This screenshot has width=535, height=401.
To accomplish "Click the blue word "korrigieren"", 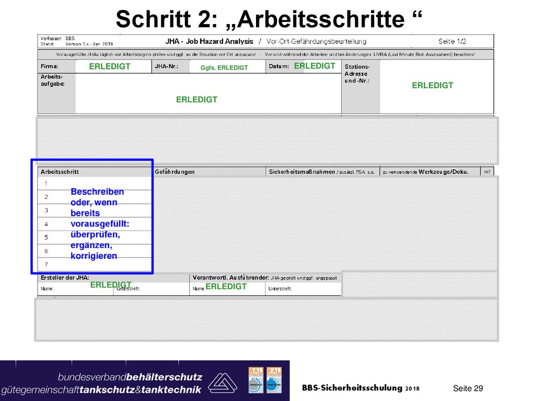I will (x=94, y=256).
